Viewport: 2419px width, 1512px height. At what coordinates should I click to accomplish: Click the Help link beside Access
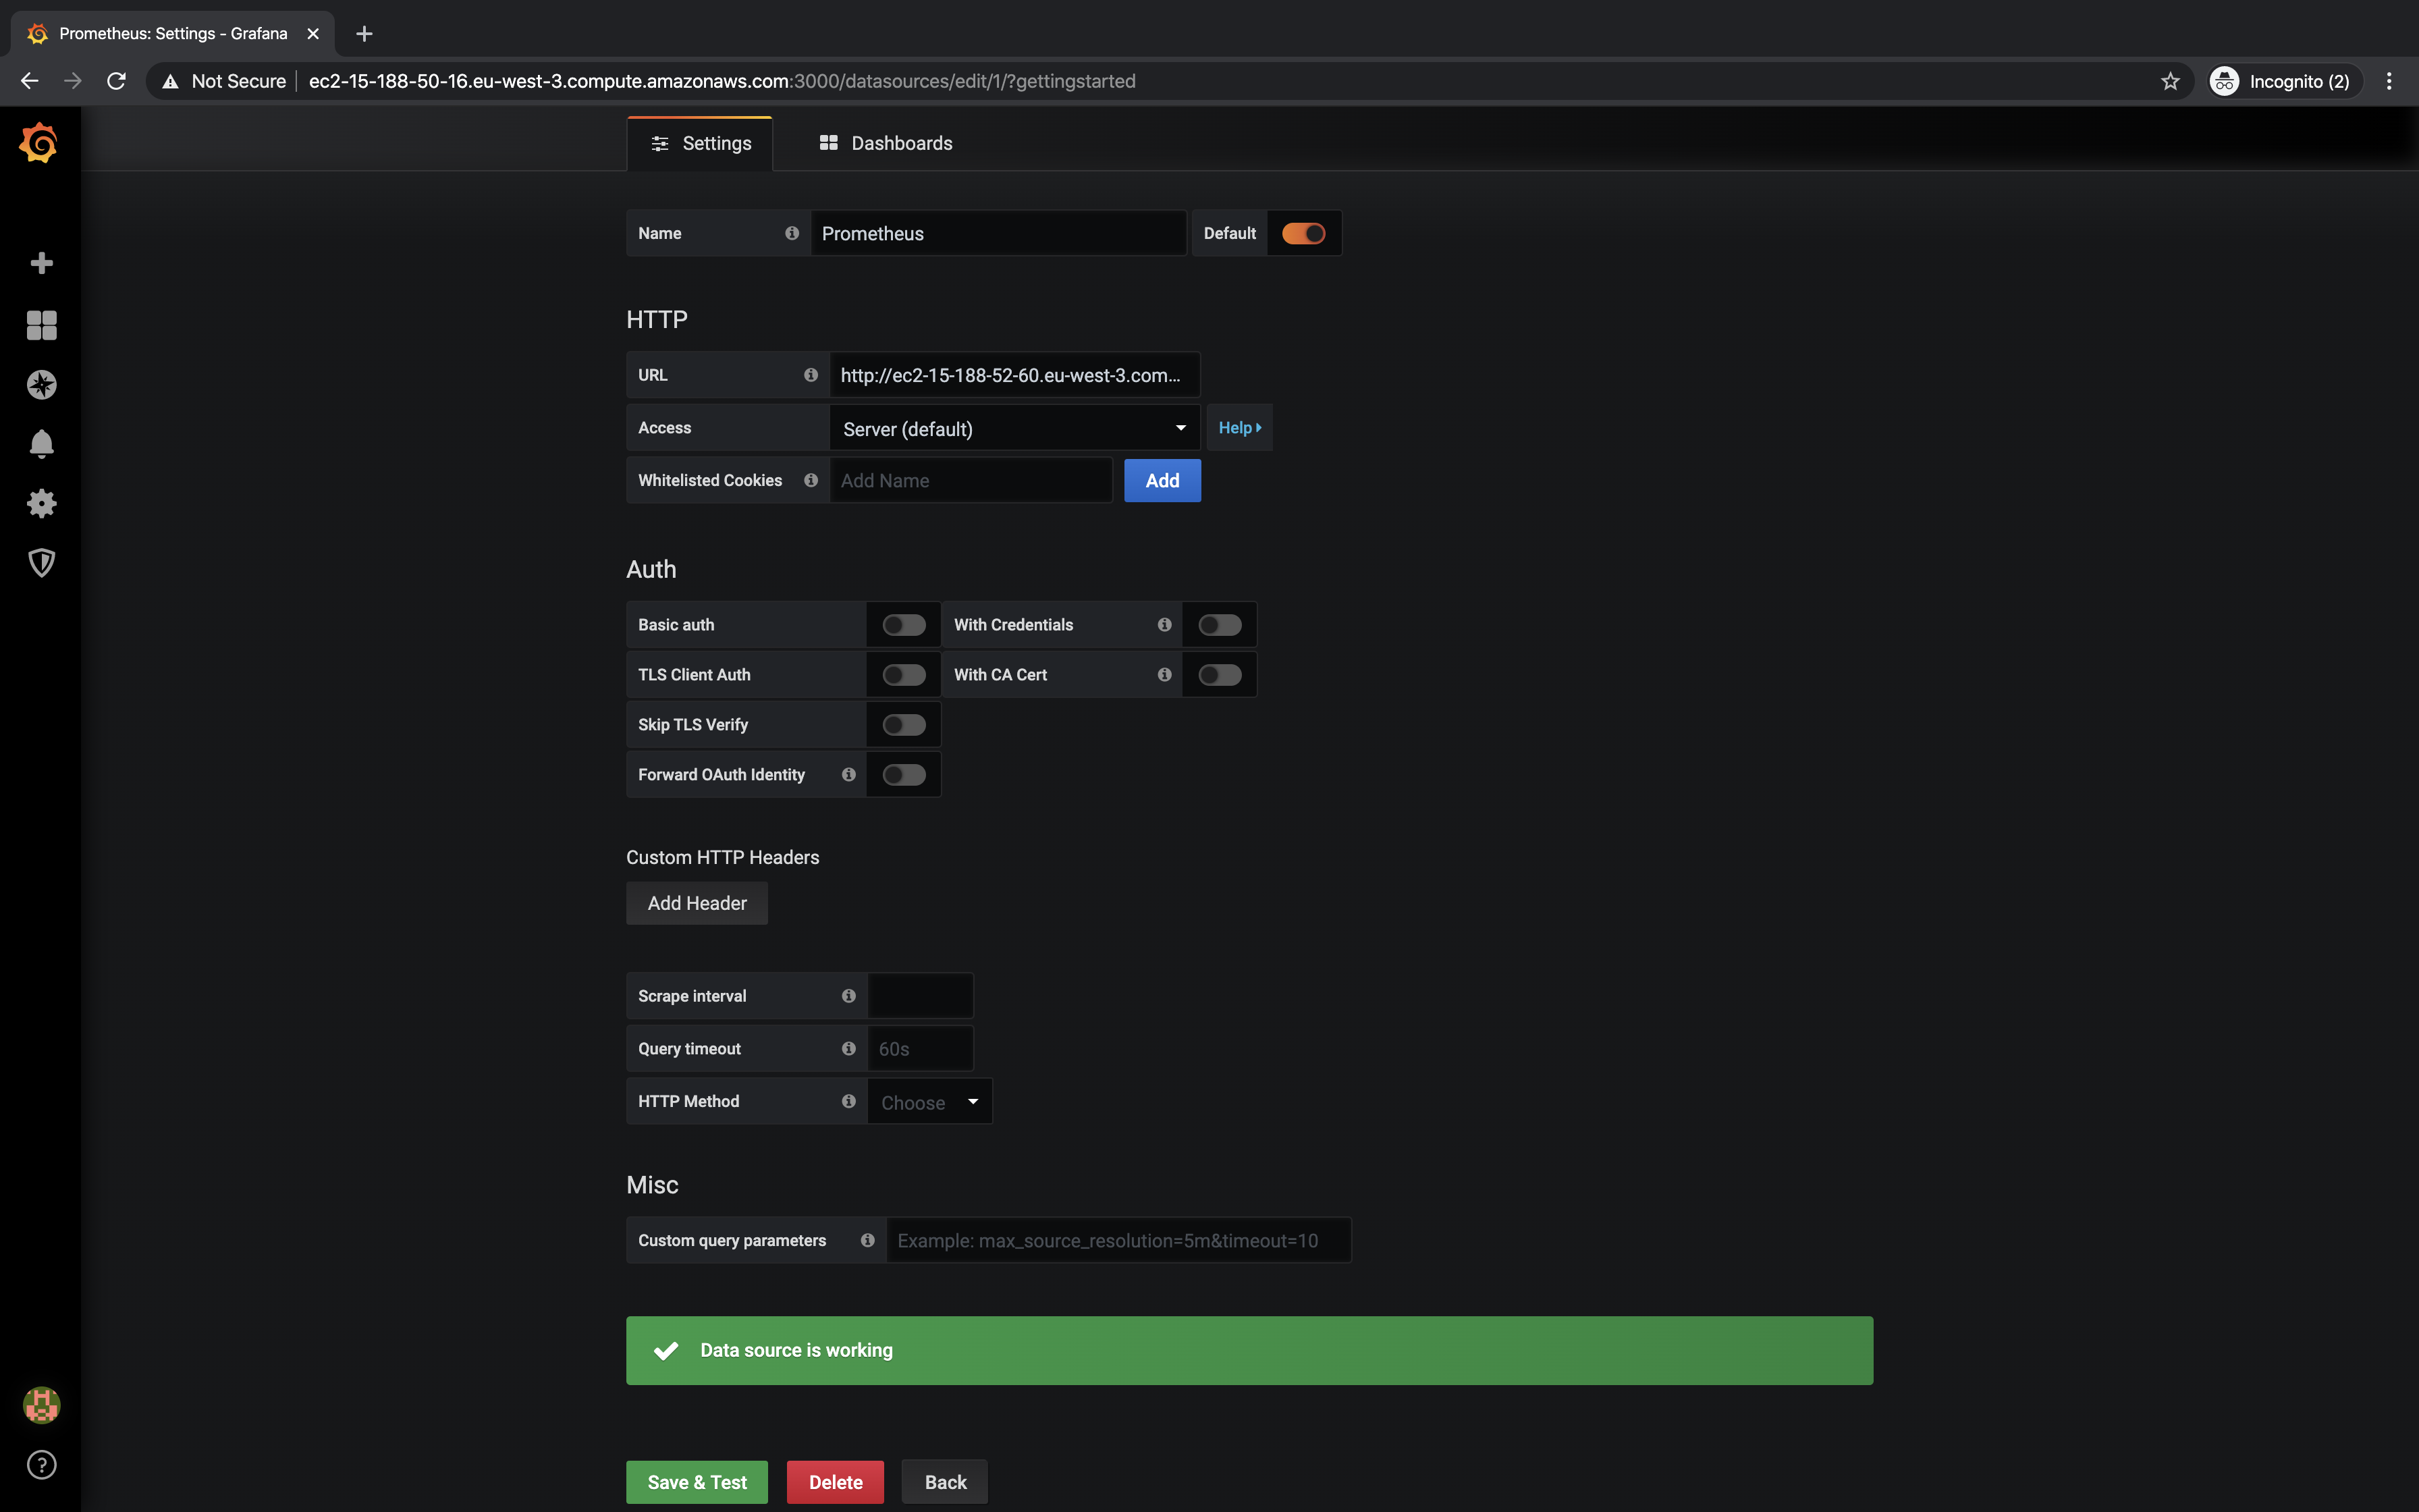coord(1239,427)
